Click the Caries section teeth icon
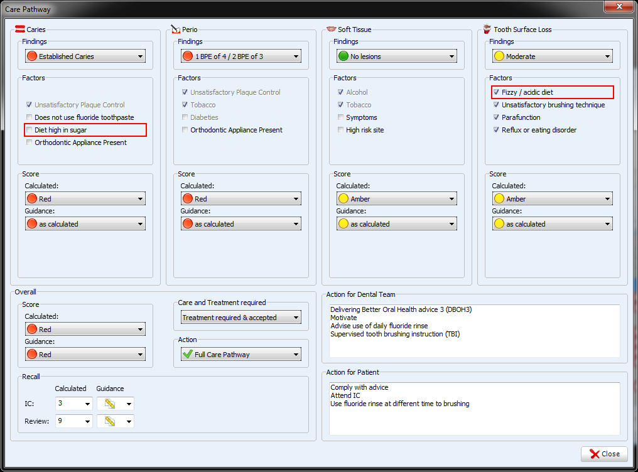 click(x=19, y=29)
